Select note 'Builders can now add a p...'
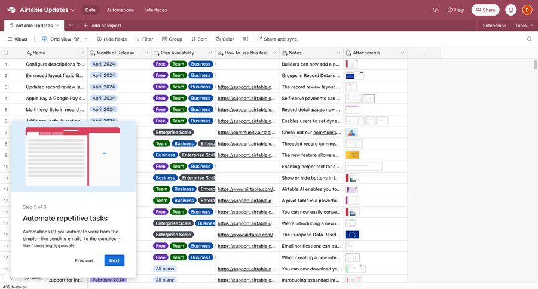This screenshot has width=538, height=289. [x=310, y=64]
